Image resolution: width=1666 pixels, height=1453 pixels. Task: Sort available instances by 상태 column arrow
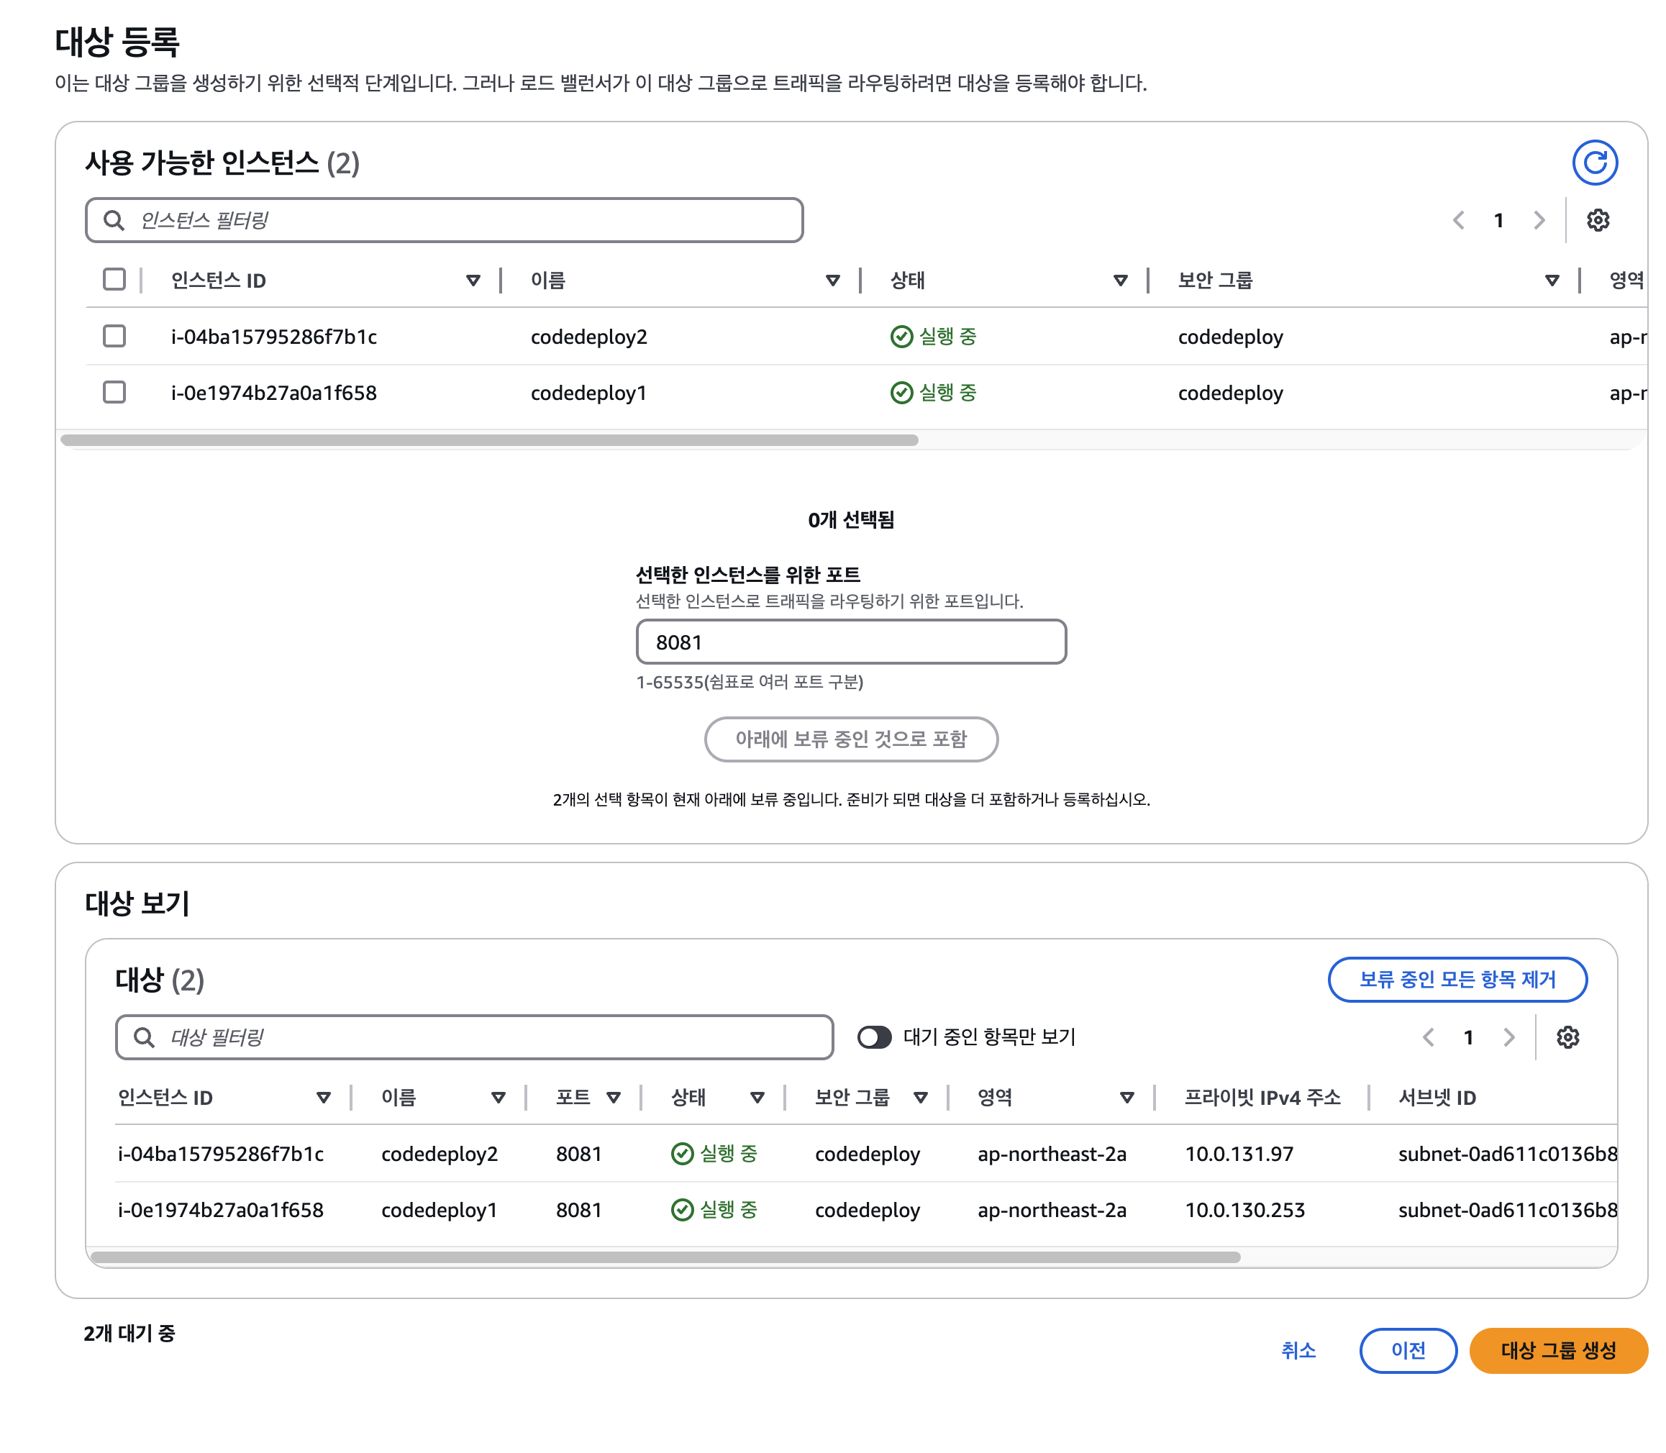coord(1119,281)
